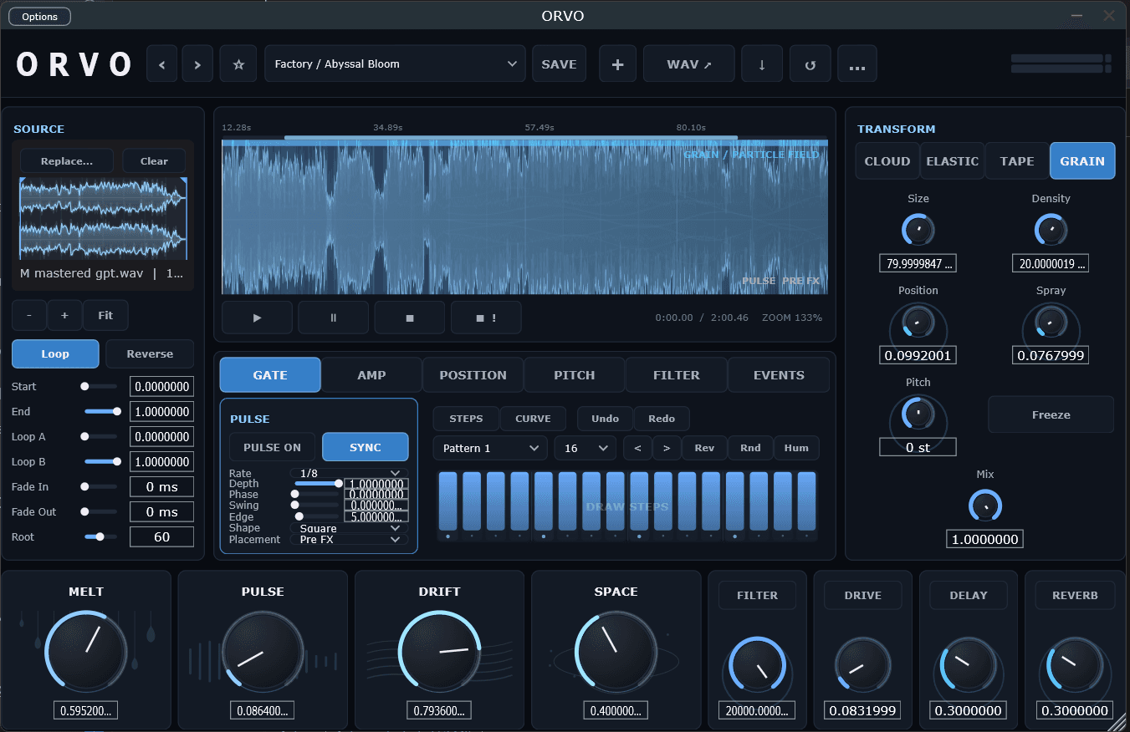
Task: Toggle the FILTER effect on
Action: tap(757, 595)
